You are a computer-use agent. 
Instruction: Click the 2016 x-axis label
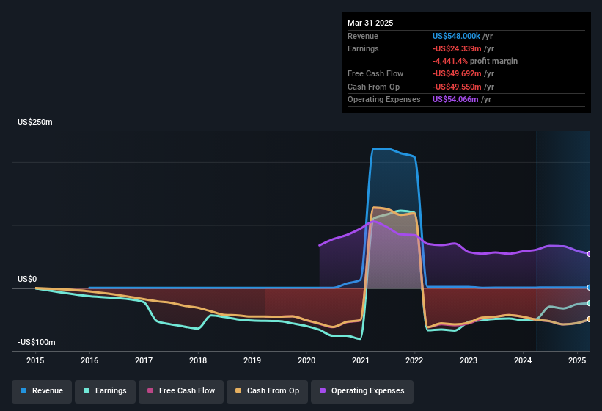click(x=89, y=360)
